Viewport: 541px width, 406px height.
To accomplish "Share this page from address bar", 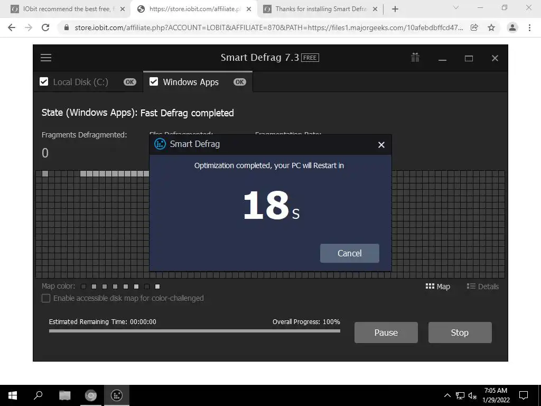I will [474, 27].
